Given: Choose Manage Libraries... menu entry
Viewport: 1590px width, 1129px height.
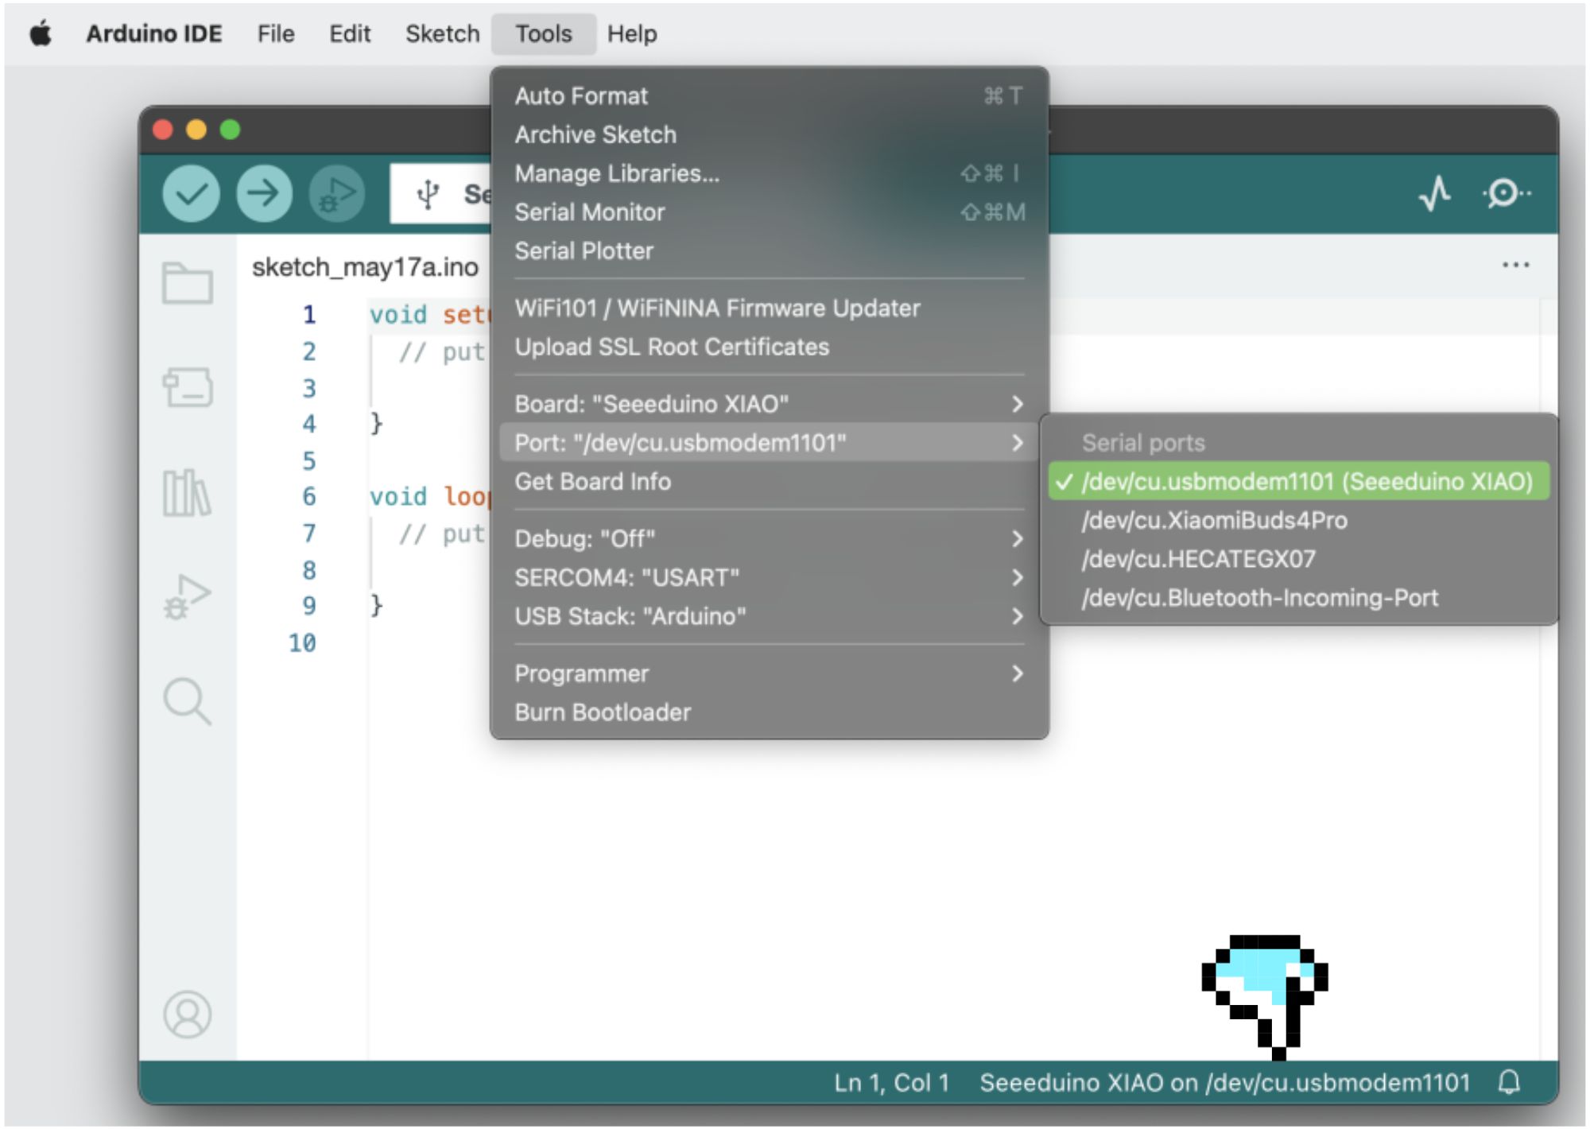Looking at the screenshot, I should pos(769,173).
